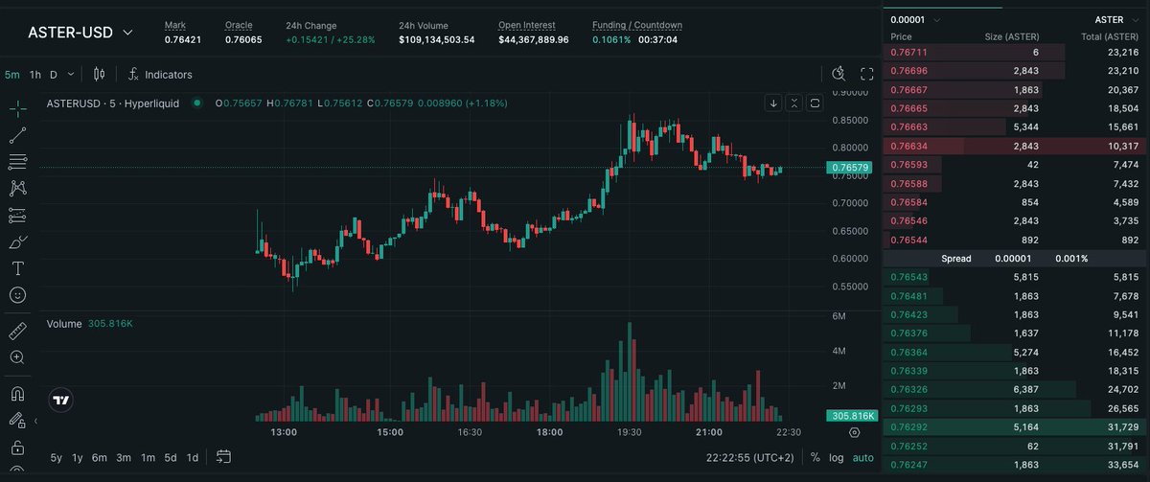Click the Oracle price label

(x=239, y=24)
